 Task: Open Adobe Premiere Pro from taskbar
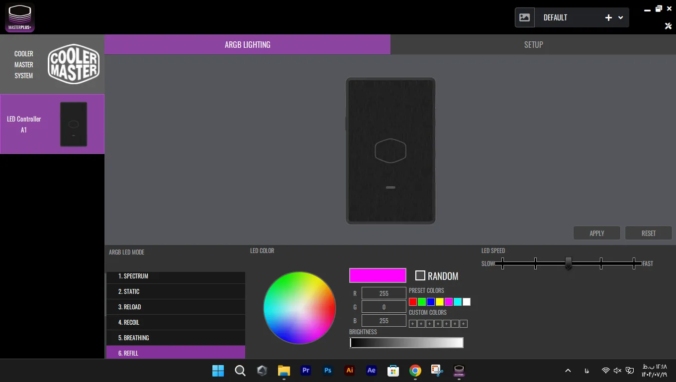[x=306, y=371]
